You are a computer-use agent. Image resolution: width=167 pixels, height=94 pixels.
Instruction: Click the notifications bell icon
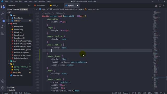pyautogui.click(x=165, y=93)
